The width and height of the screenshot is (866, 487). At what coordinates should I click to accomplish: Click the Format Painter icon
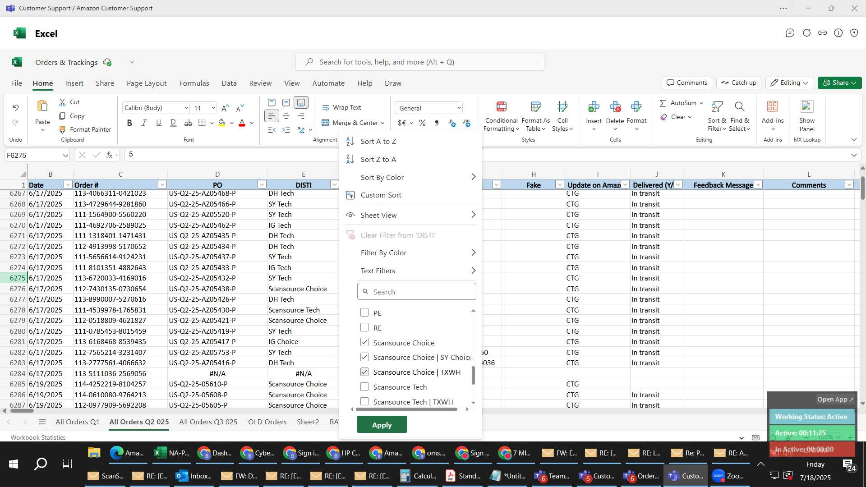[63, 130]
